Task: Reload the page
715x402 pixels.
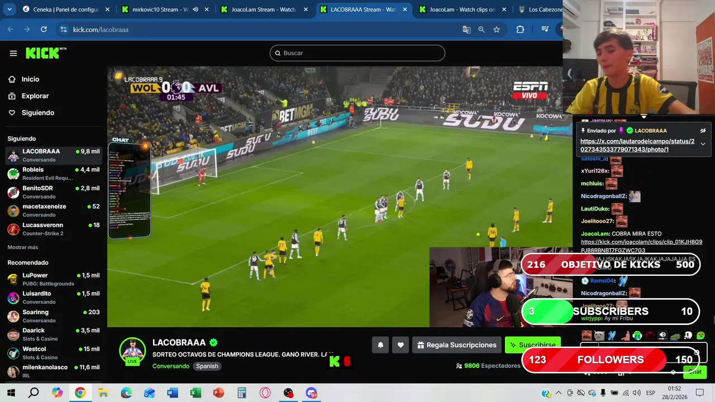Action: [x=44, y=30]
